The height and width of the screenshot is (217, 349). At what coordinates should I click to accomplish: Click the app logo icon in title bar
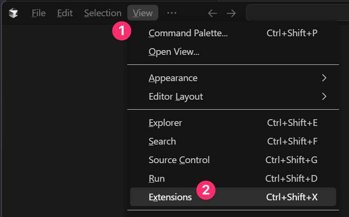(x=13, y=13)
